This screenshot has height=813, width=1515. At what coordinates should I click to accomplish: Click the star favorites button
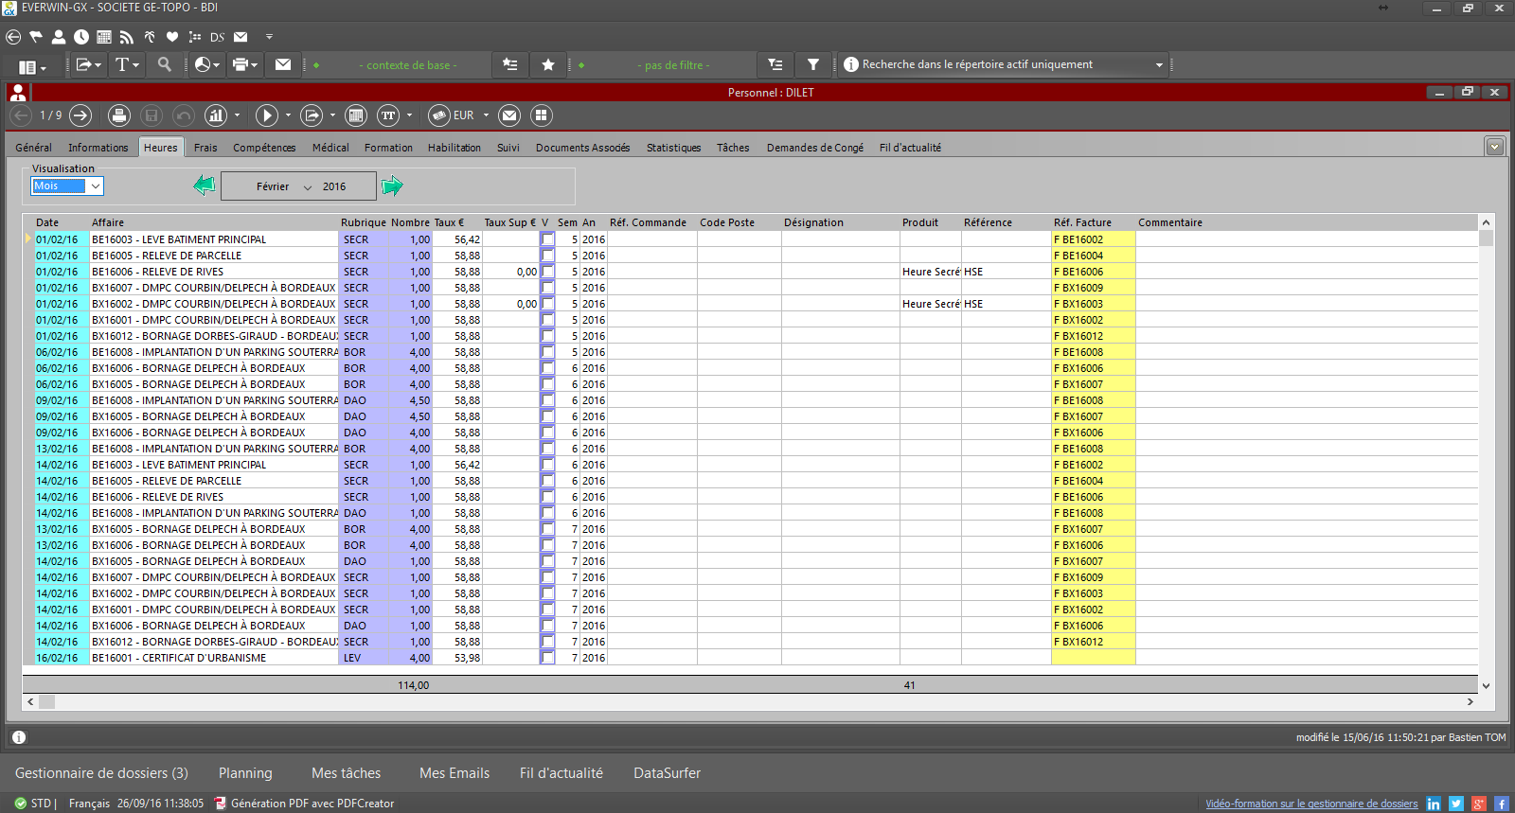pos(548,64)
